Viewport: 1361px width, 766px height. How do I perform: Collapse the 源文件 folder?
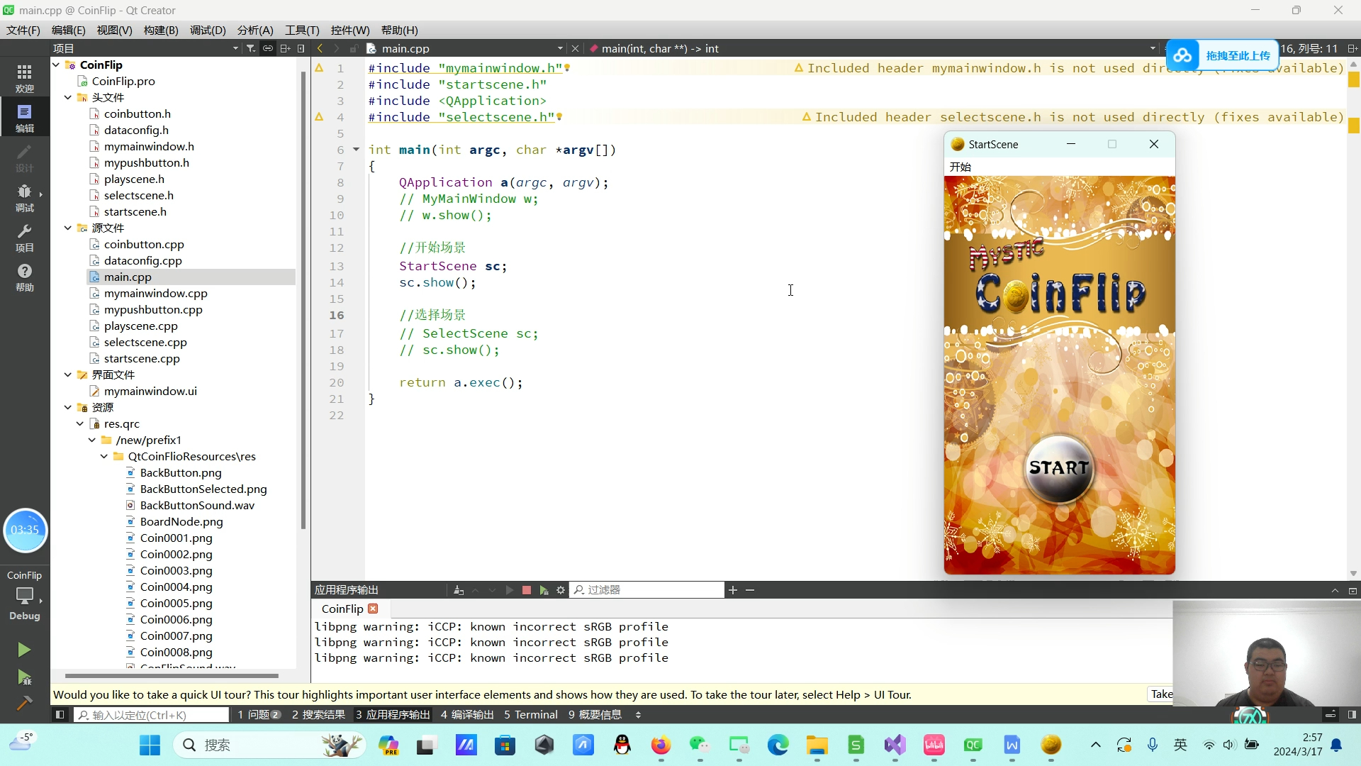coord(68,228)
